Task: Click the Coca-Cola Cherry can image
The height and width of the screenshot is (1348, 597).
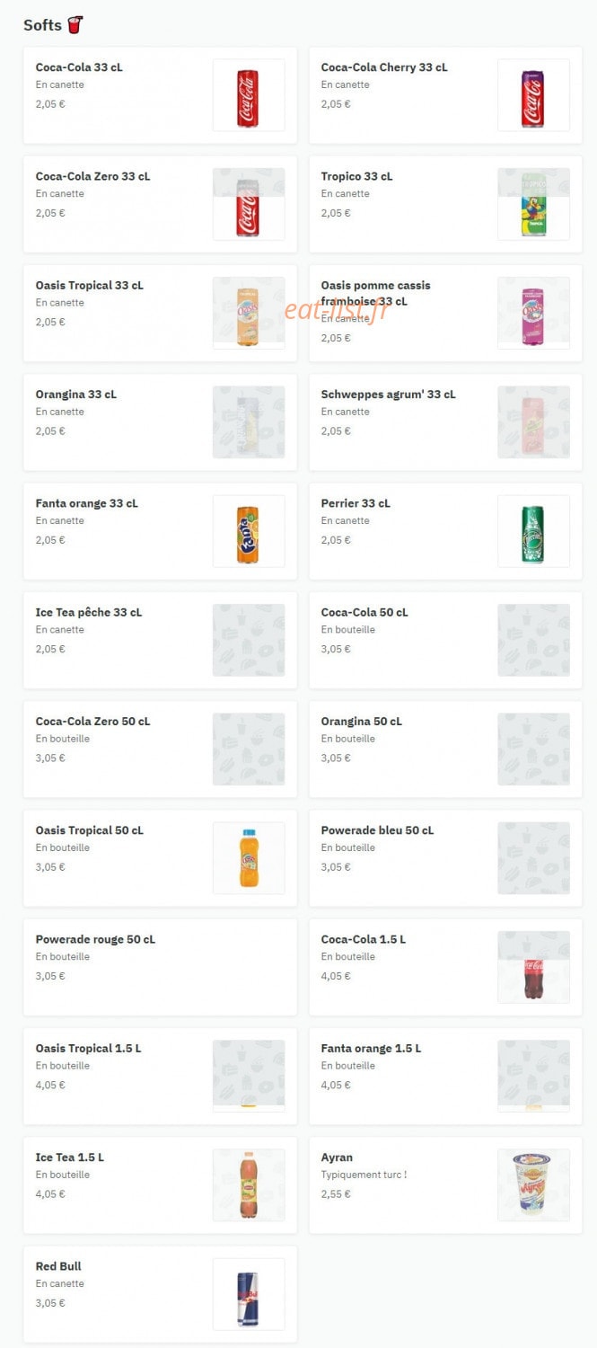Action: [x=533, y=95]
